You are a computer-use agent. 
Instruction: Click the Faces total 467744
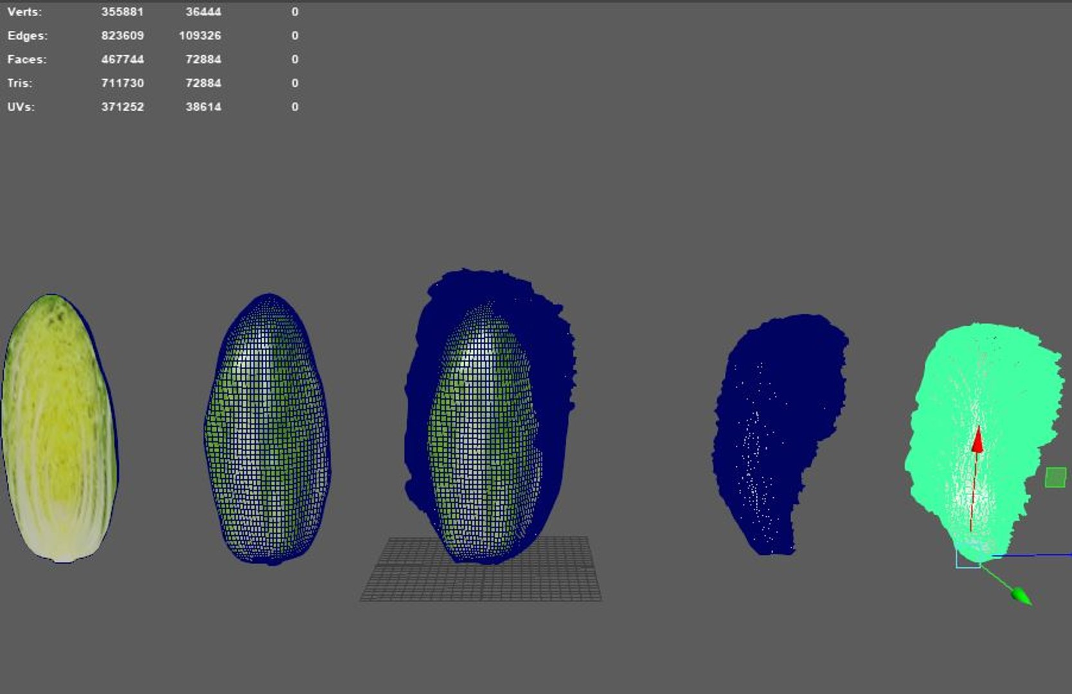(122, 59)
